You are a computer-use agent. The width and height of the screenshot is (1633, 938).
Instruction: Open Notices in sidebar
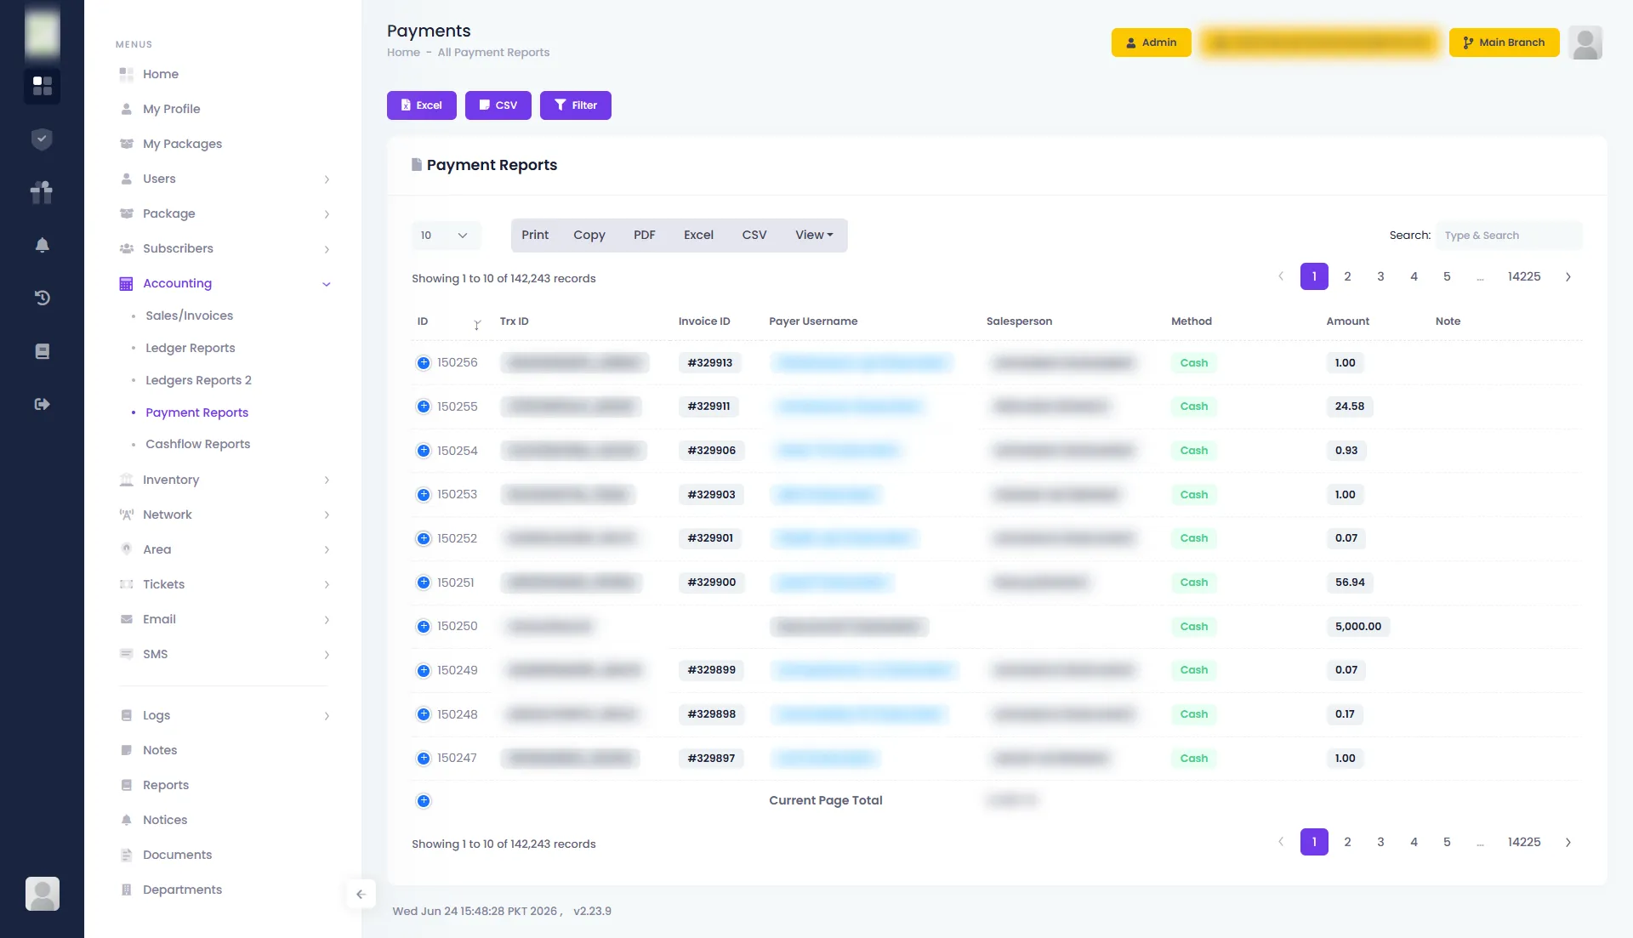coord(164,821)
